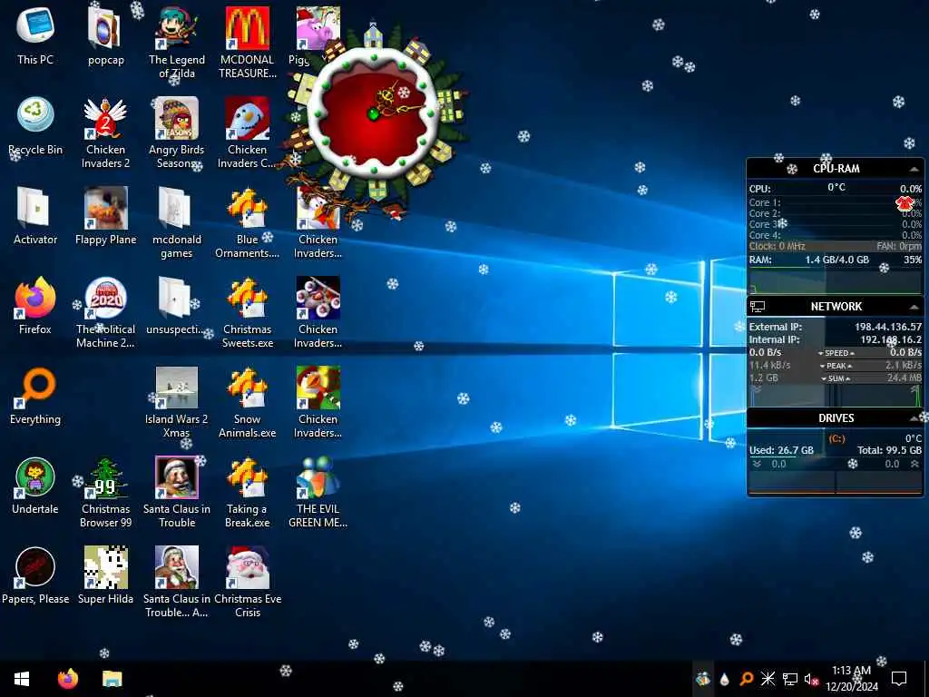This screenshot has width=929, height=697.
Task: Click the muted volume tray icon
Action: tap(811, 679)
